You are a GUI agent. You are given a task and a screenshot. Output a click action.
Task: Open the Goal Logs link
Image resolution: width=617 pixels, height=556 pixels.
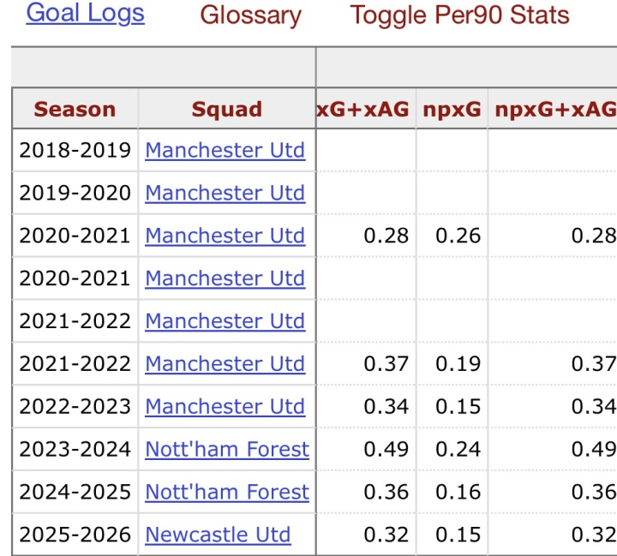tap(86, 13)
